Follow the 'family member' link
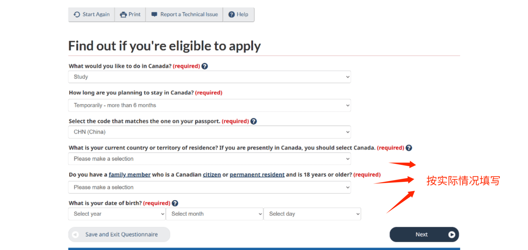Image resolution: width=528 pixels, height=250 pixels. click(130, 175)
